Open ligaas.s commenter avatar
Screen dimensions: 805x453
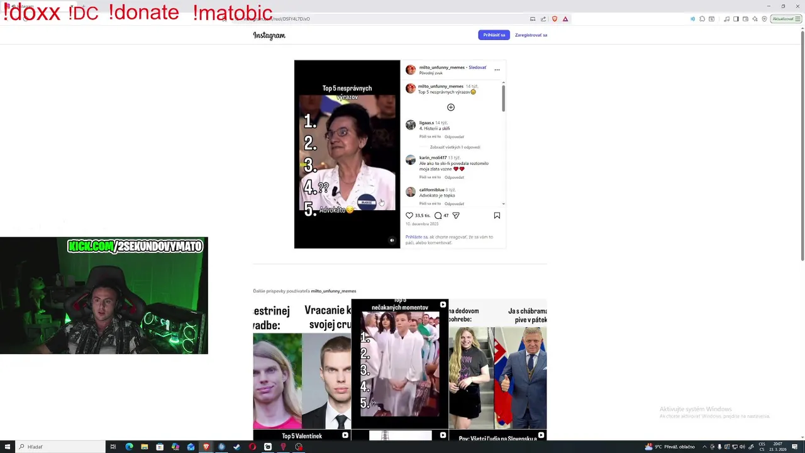[x=411, y=125]
